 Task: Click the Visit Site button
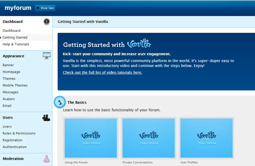pos(45,8)
